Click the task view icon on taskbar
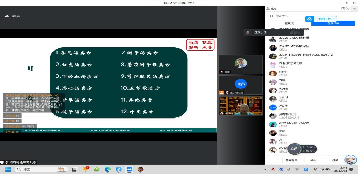The height and width of the screenshot is (174, 358). (75, 170)
